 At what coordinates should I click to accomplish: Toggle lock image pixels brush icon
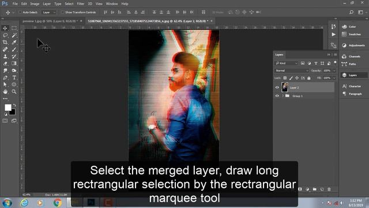[291, 78]
